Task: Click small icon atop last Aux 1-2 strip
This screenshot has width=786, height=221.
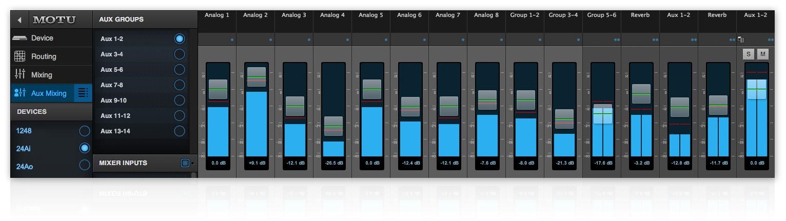Action: (741, 39)
